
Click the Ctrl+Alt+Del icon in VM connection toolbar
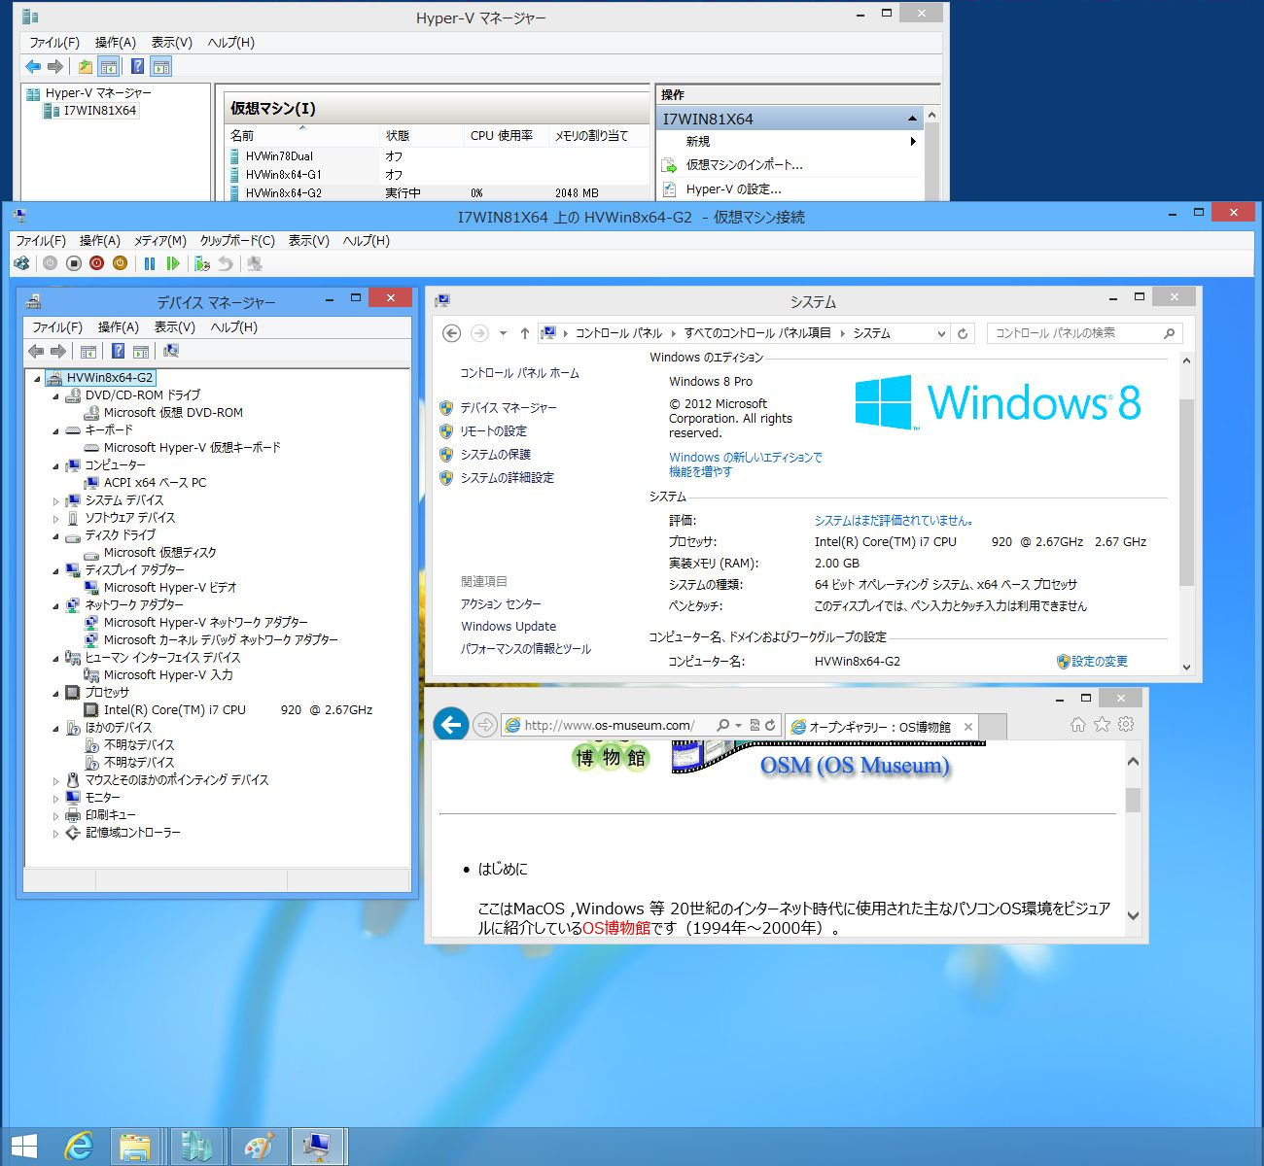click(22, 263)
